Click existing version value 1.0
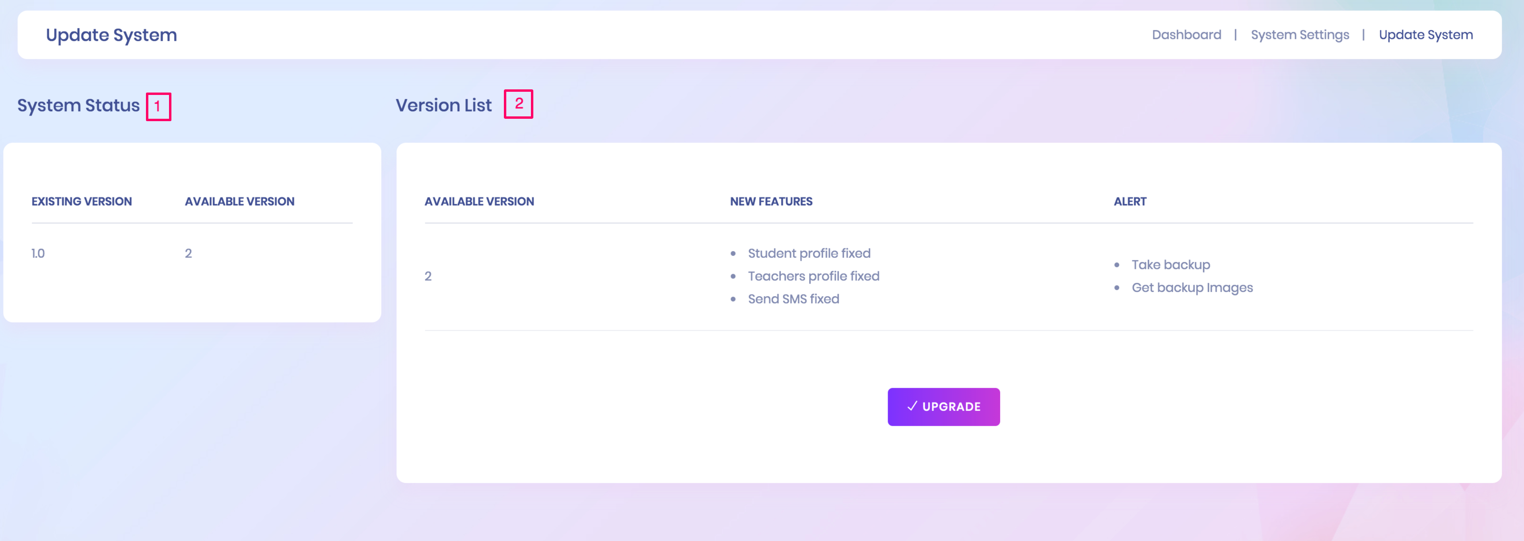This screenshot has height=541, width=1524. [x=38, y=253]
